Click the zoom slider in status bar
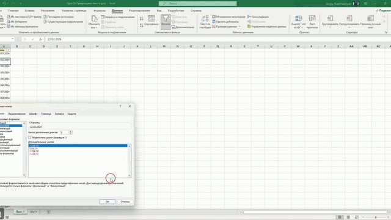This screenshot has width=391, height=220. [376, 218]
